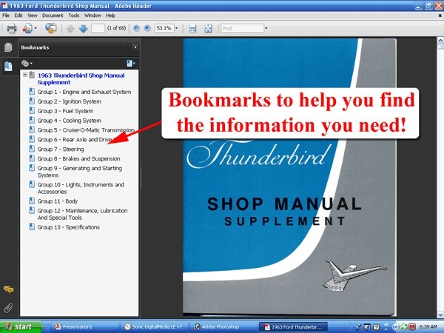Switch to Sonic DigitalMedia LE v7 taskbar

pyautogui.click(x=155, y=327)
